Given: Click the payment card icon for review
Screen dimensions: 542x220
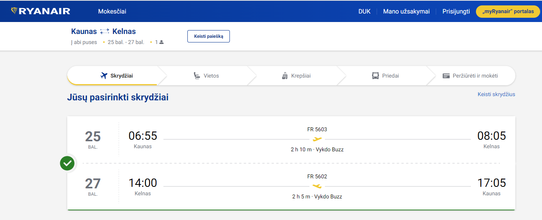Looking at the screenshot, I should (x=446, y=76).
